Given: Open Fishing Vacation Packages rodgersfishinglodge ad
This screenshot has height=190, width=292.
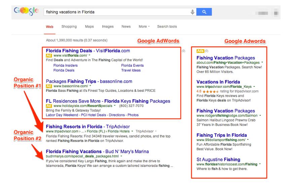Looking at the screenshot, I should [226, 111].
